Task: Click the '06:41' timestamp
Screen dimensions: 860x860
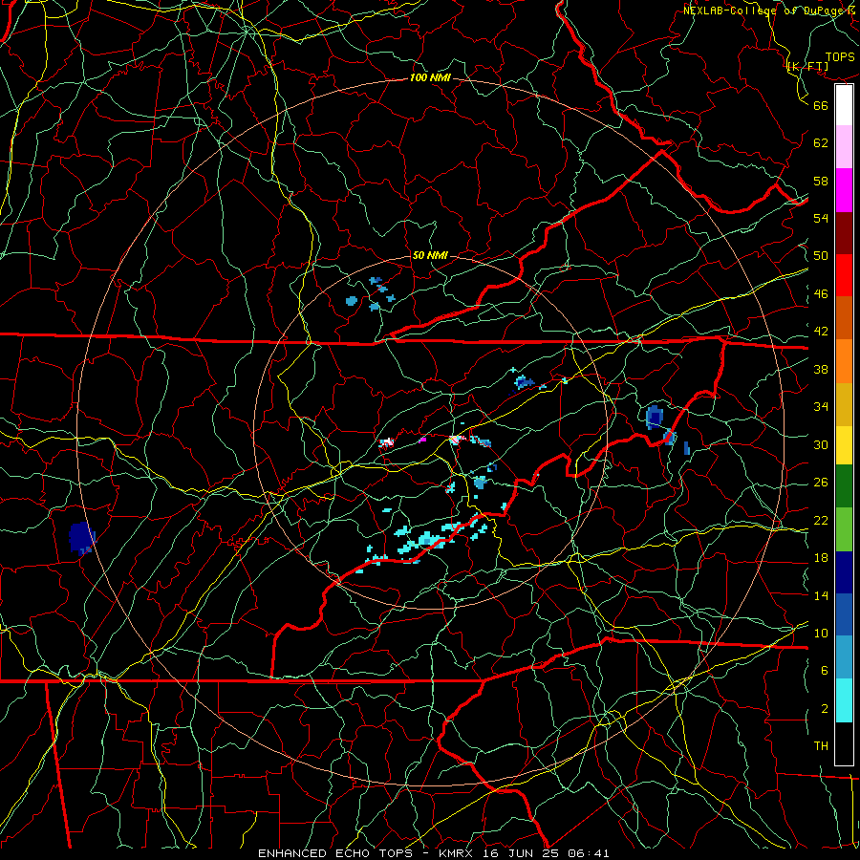Action: pos(588,853)
